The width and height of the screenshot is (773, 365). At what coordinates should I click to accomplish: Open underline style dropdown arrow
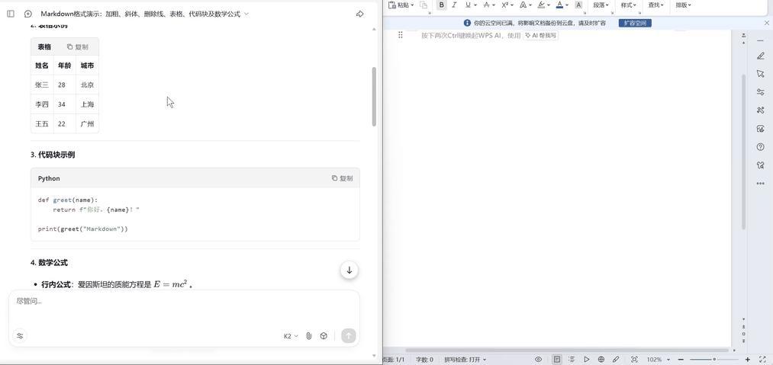tap(475, 5)
